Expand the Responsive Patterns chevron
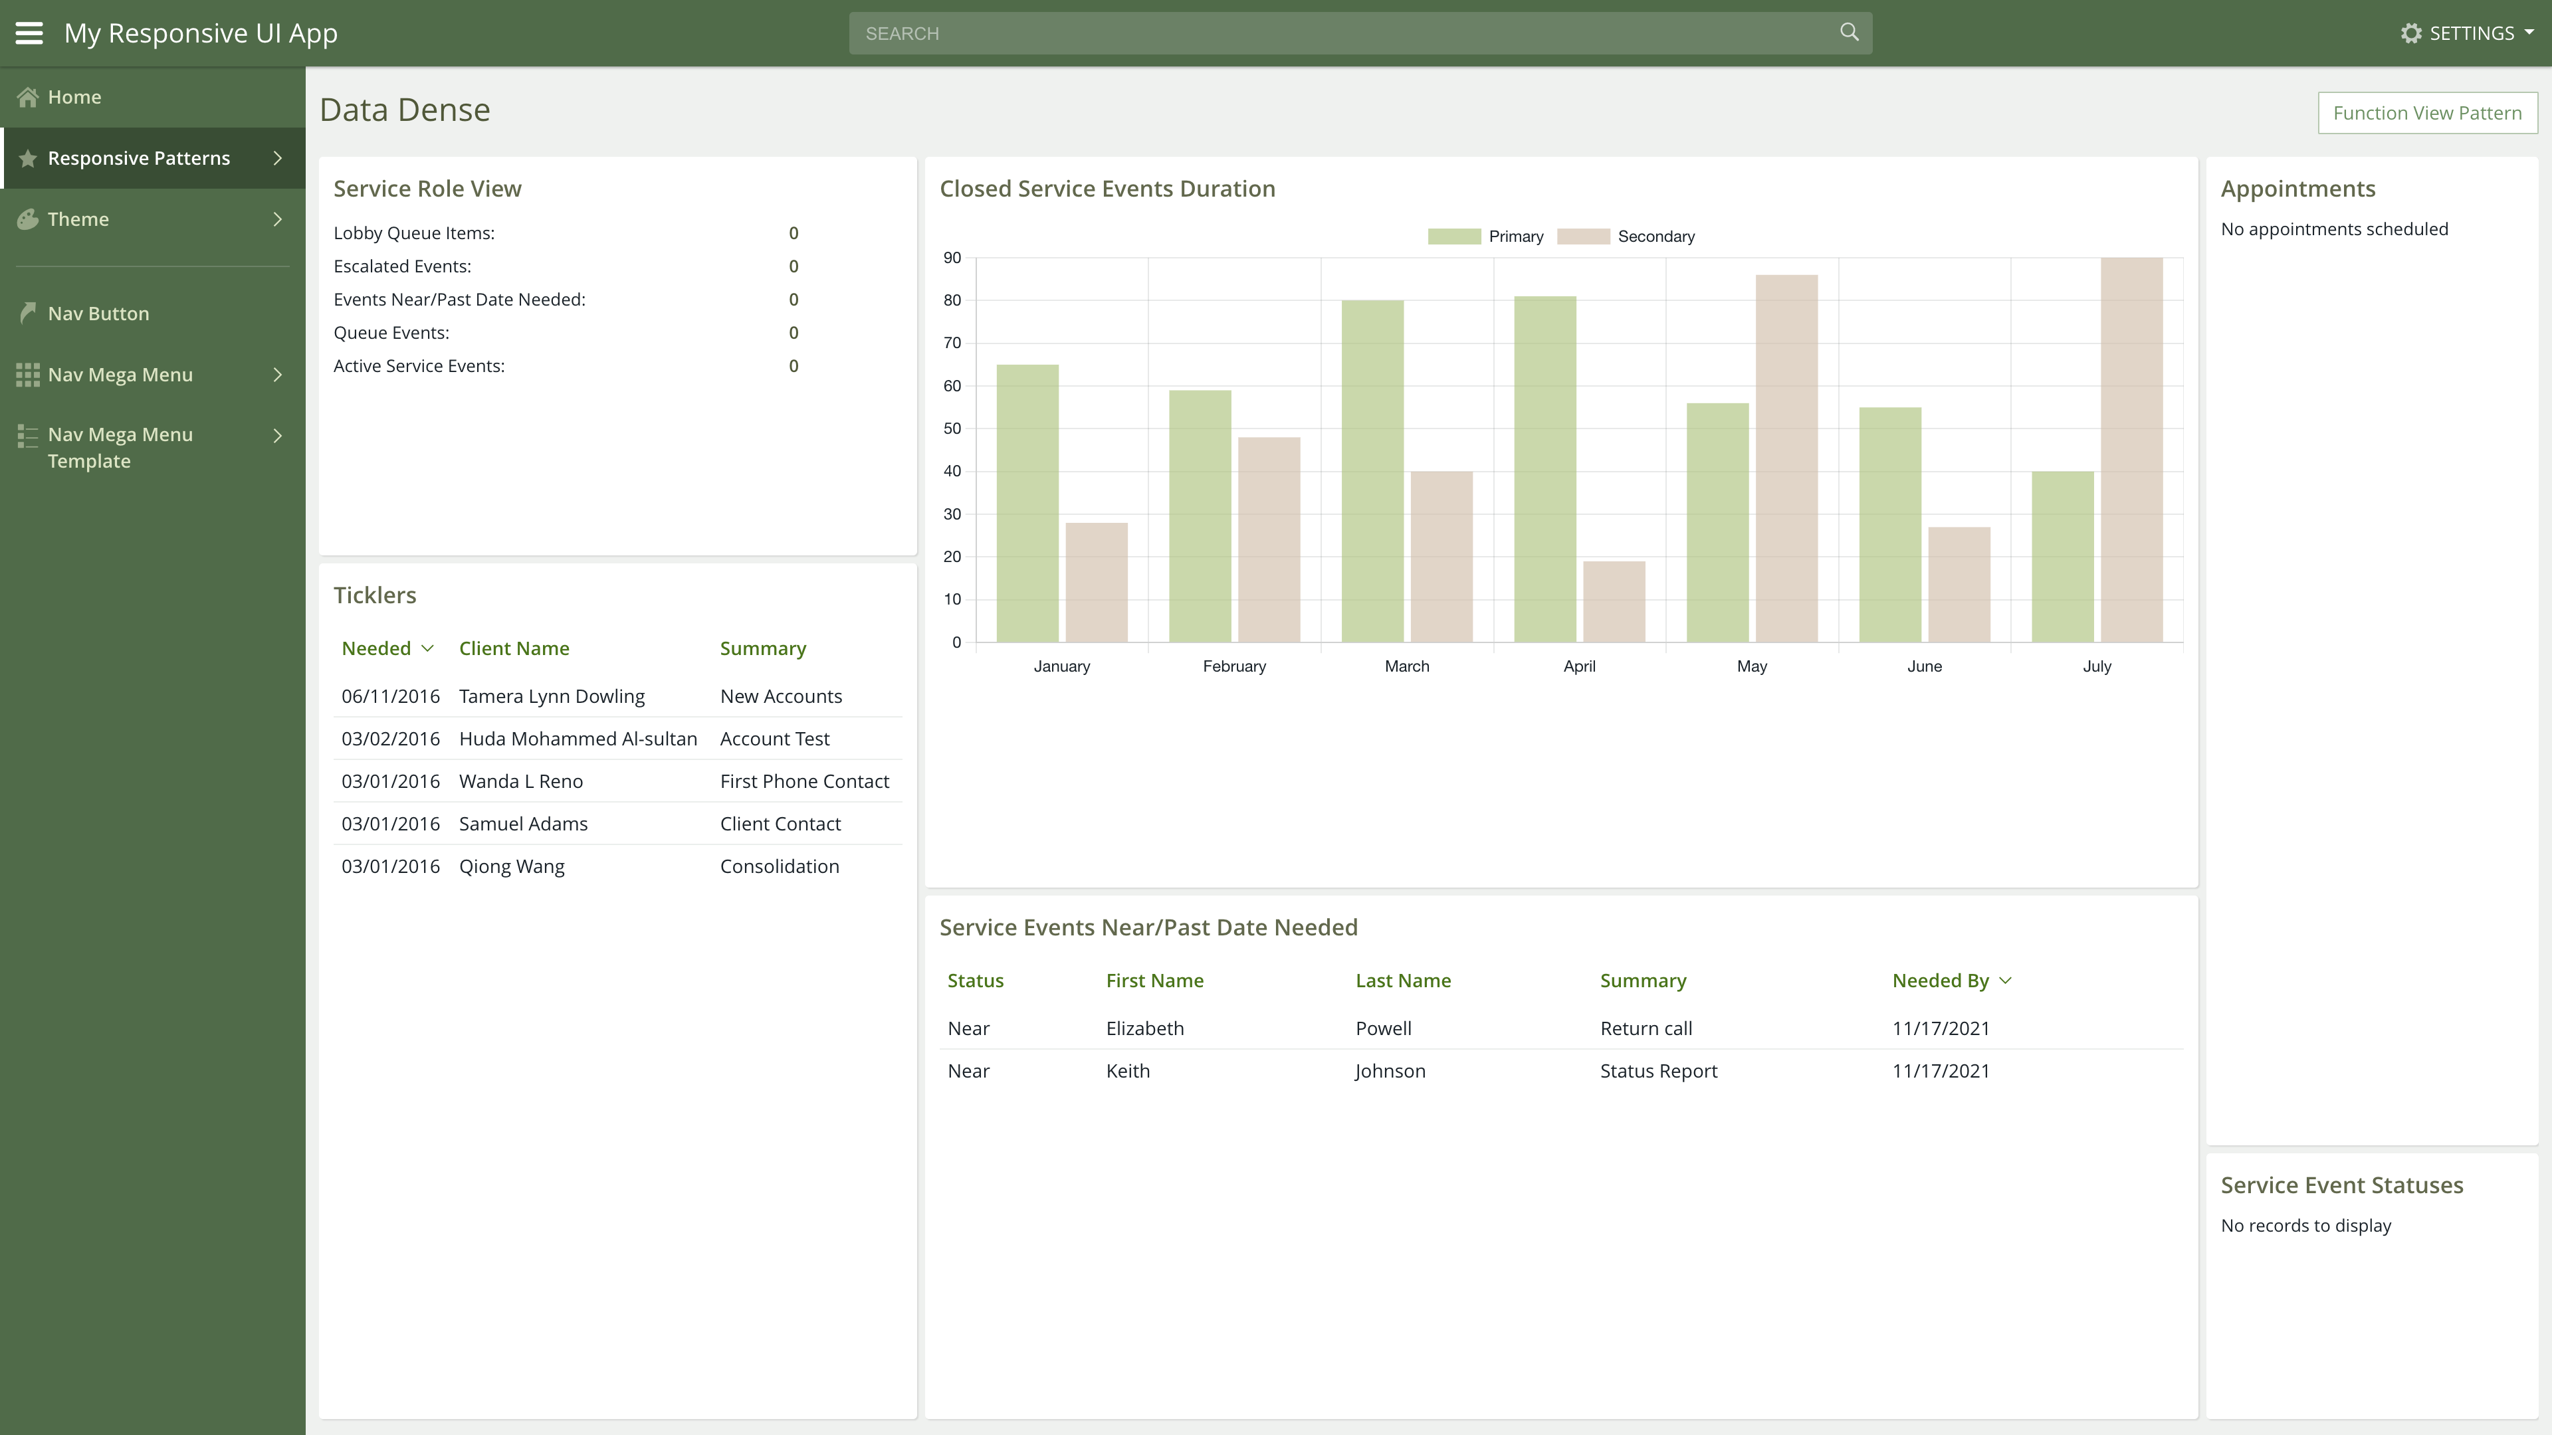This screenshot has width=2552, height=1435. pyautogui.click(x=277, y=159)
